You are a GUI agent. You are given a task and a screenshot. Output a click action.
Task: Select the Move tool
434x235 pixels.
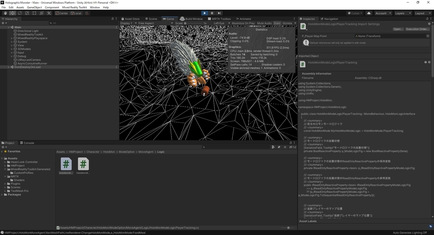click(x=12, y=13)
